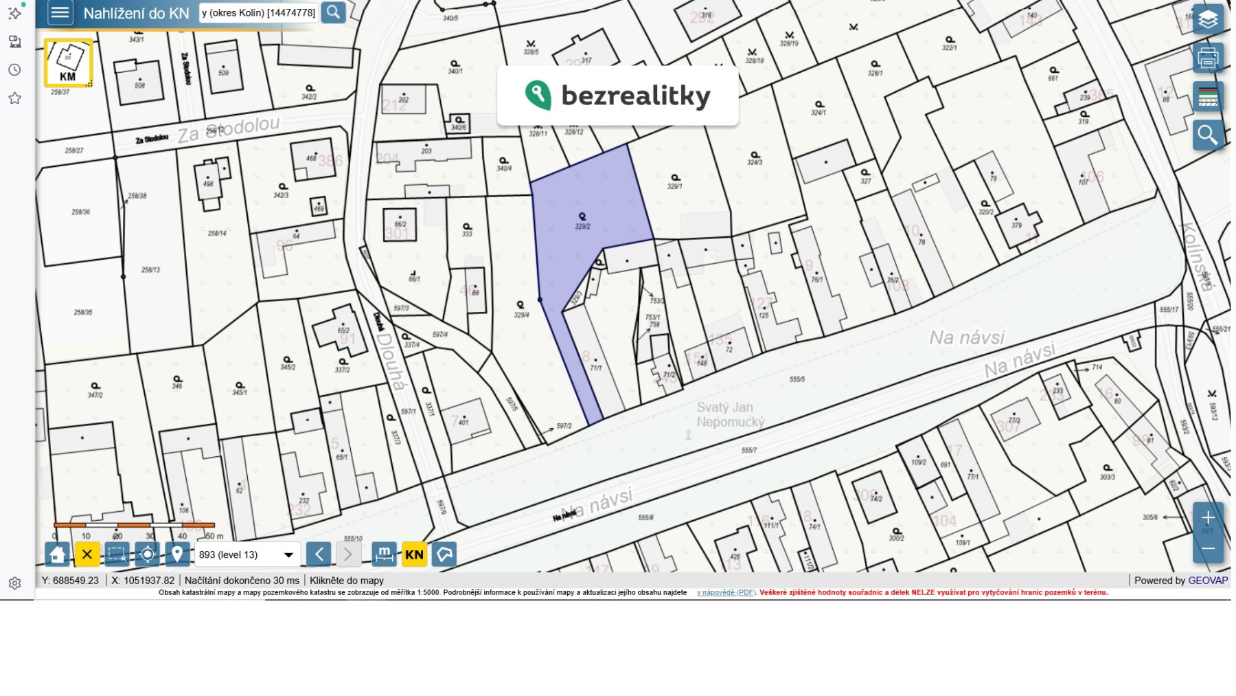Zoom out with the minus button

click(x=1208, y=548)
